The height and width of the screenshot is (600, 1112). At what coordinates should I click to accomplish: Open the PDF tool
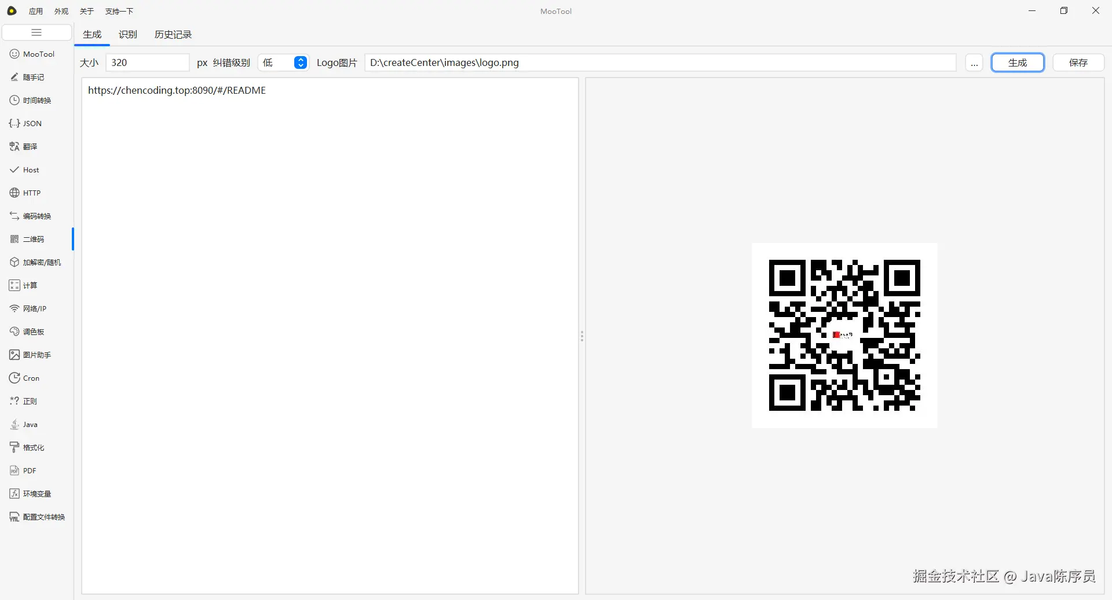(x=37, y=470)
